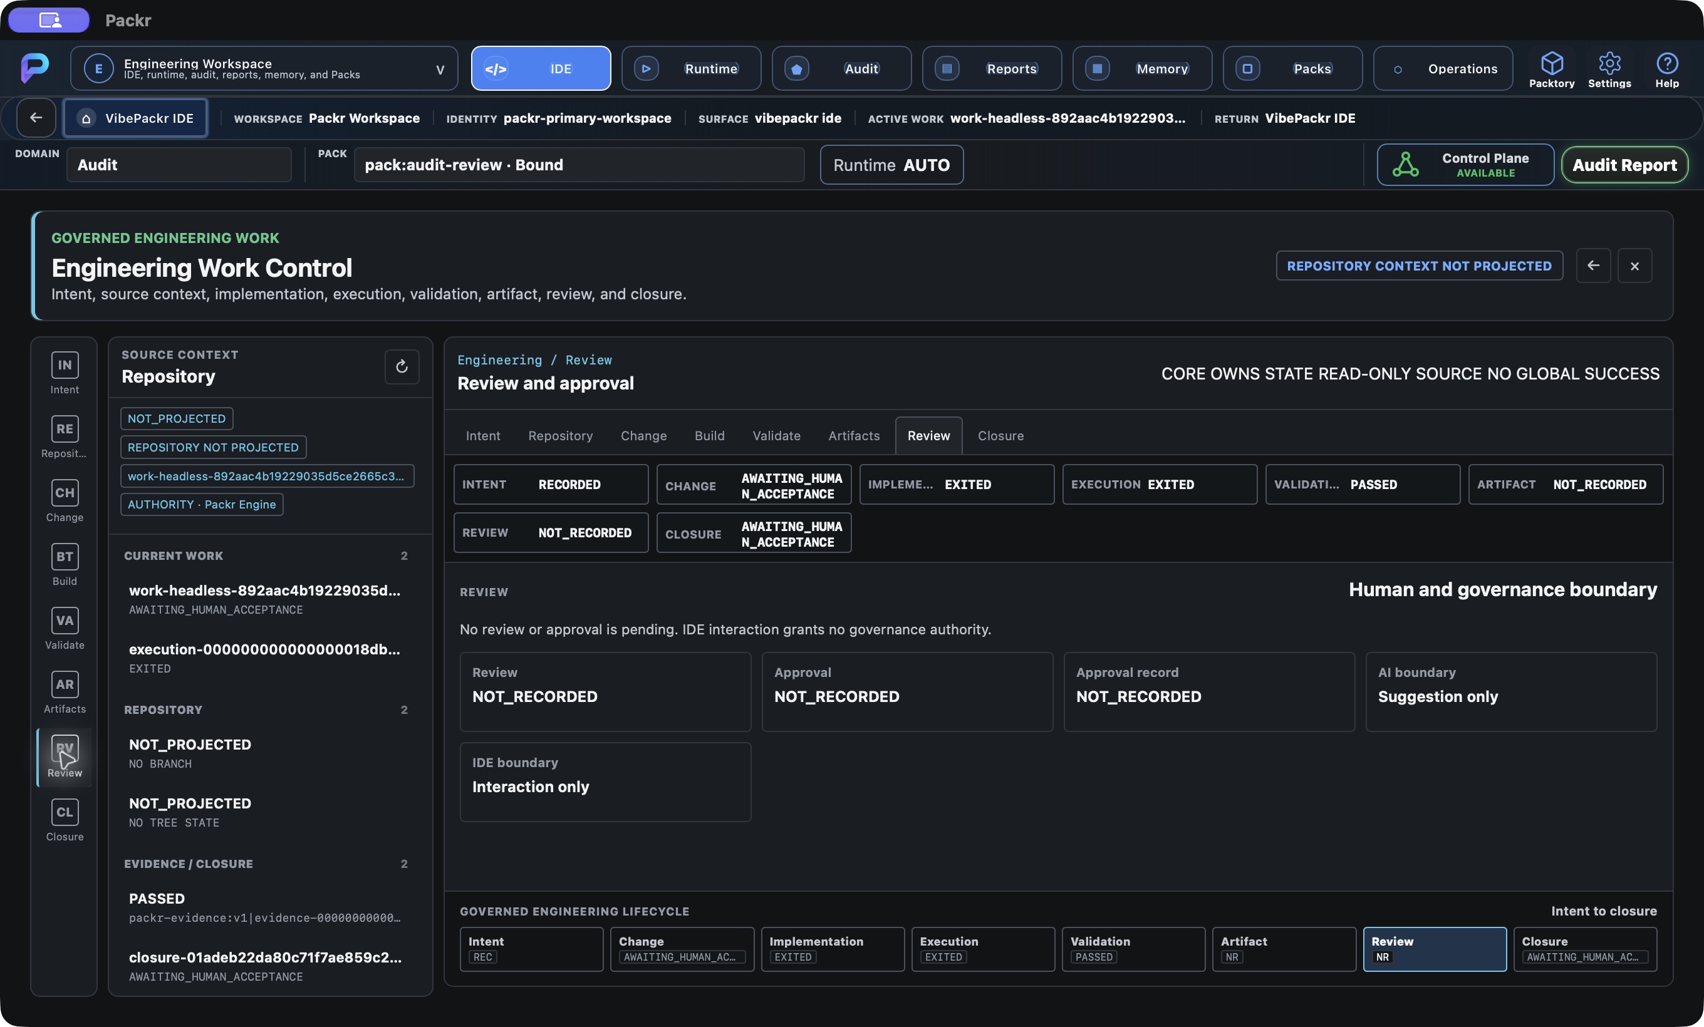
Task: Click the AUTHORITY Packr Engine tag
Action: [x=202, y=505]
